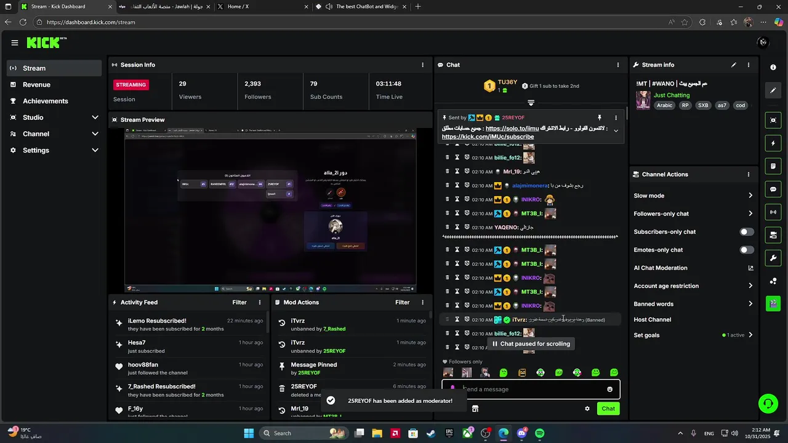Click the info icon in right sidebar
The height and width of the screenshot is (443, 788).
click(x=773, y=68)
